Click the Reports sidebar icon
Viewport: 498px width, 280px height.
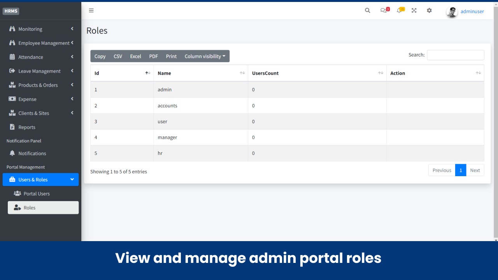point(13,127)
